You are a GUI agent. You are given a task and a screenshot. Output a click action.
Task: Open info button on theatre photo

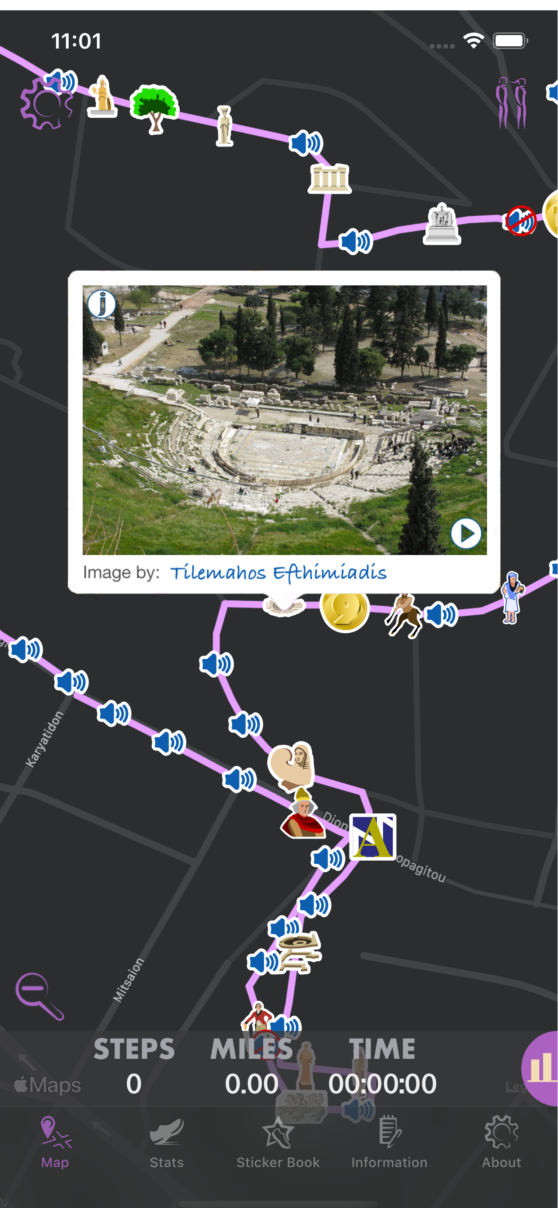point(102,304)
